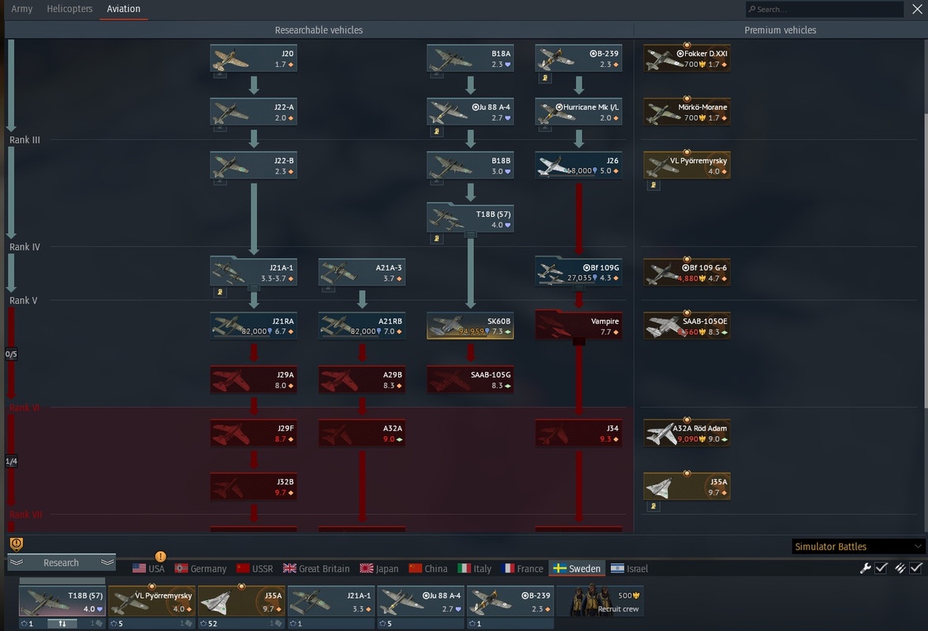
Task: Select the locked J29F card
Action: [x=253, y=433]
